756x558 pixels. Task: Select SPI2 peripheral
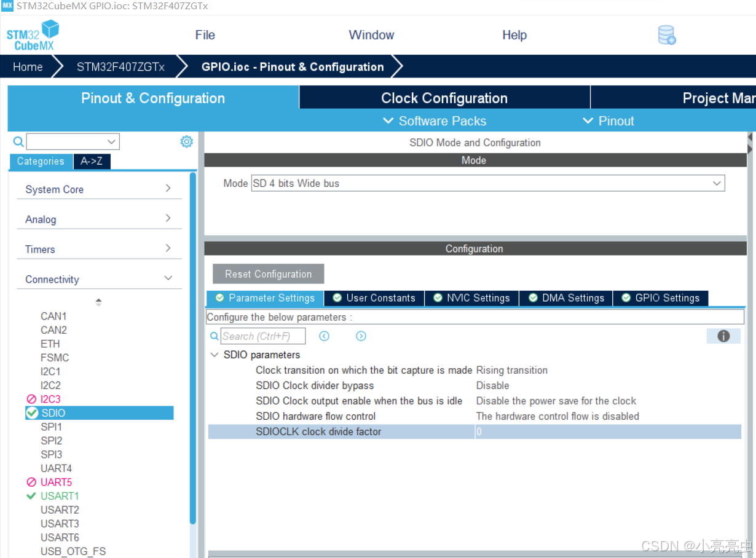(x=51, y=441)
